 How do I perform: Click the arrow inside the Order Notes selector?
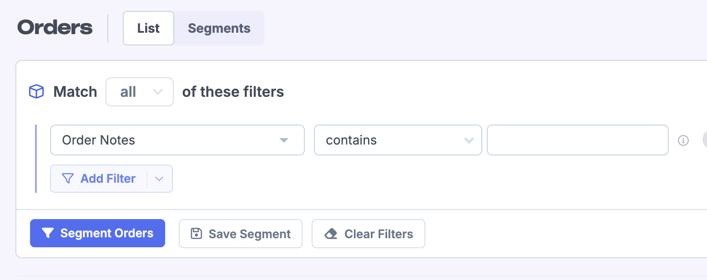[284, 140]
